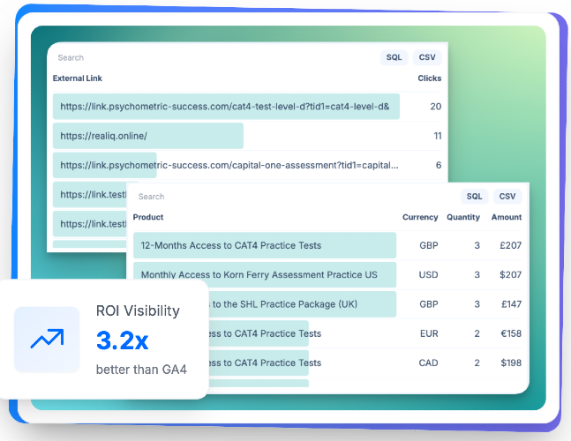This screenshot has width=571, height=441.
Task: Sort by the Quantity column header
Action: (x=463, y=217)
